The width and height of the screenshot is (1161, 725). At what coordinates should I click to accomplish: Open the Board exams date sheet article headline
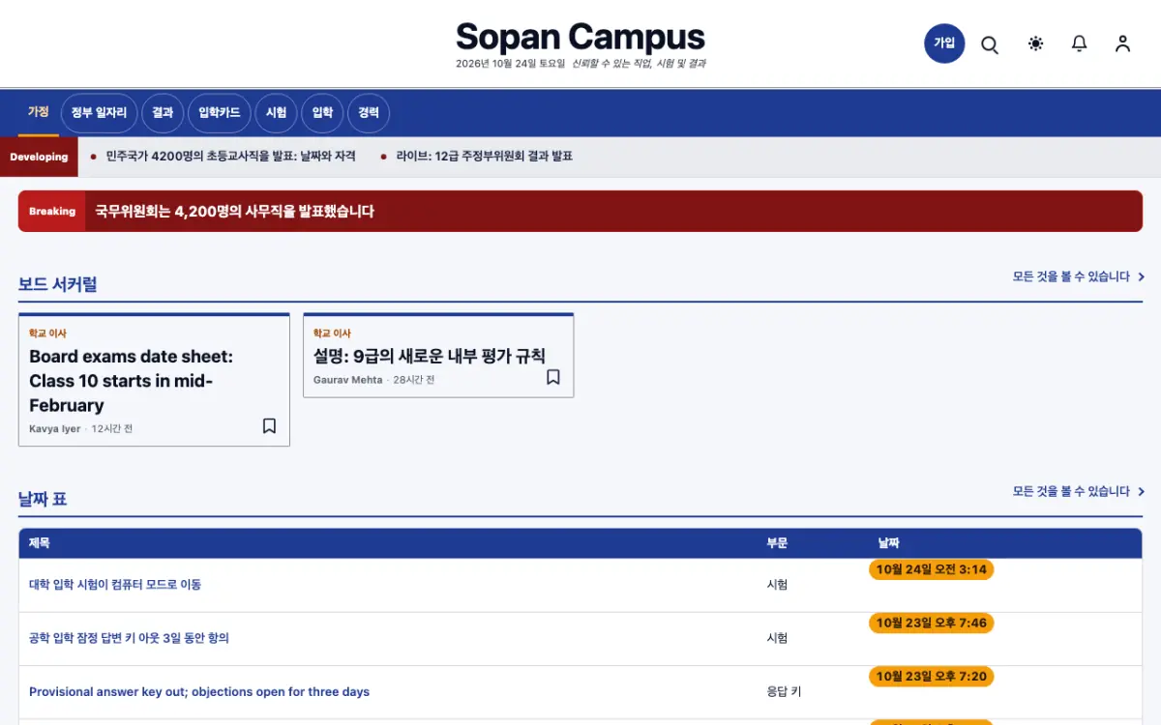[x=132, y=381]
